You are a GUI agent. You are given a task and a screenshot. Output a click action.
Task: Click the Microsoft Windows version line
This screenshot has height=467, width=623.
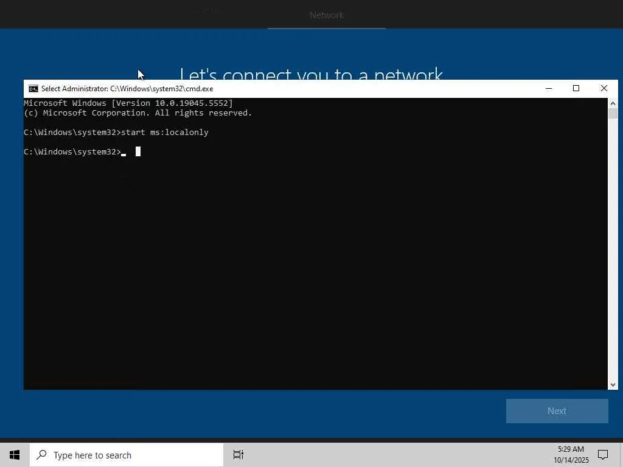[x=128, y=103]
